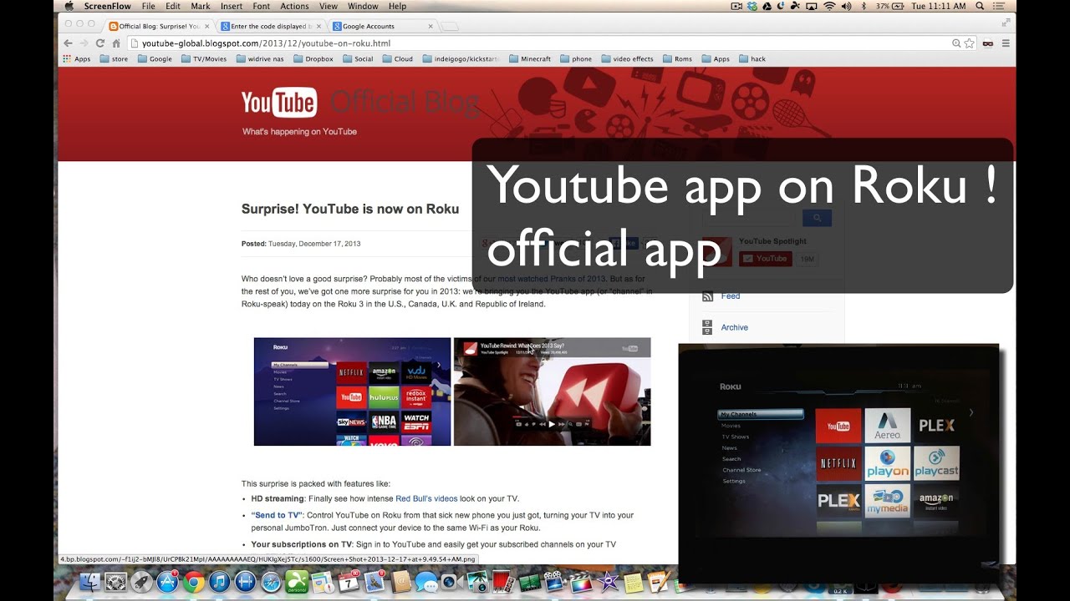Click the battery indicator showing 37%

coord(891,6)
